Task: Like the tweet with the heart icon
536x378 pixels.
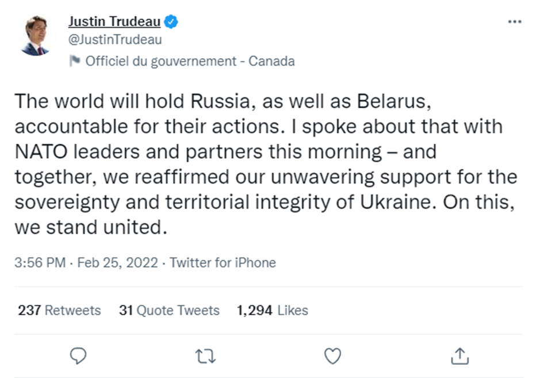Action: click(333, 357)
